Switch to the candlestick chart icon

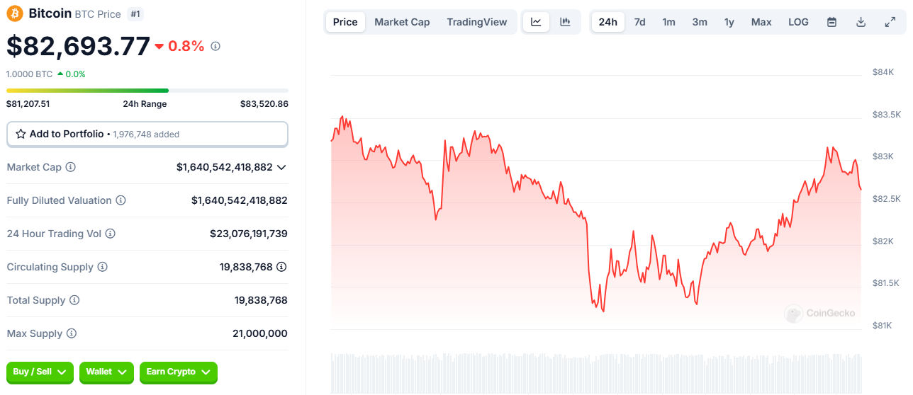[x=565, y=22]
